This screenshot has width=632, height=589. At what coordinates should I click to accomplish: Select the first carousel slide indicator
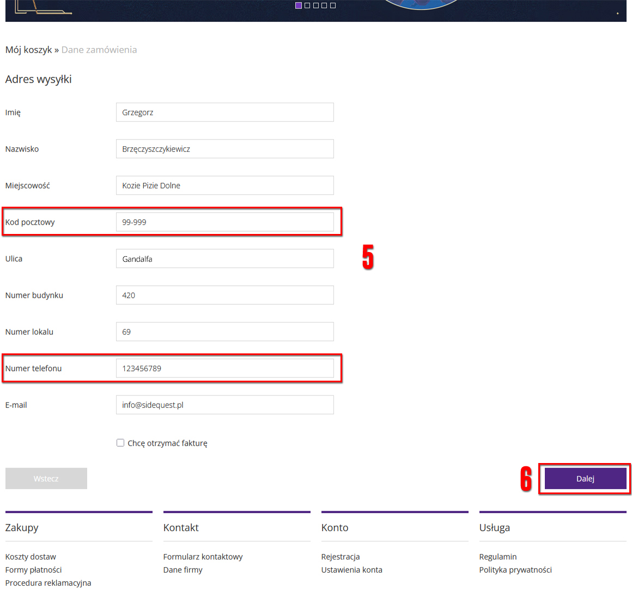[299, 5]
